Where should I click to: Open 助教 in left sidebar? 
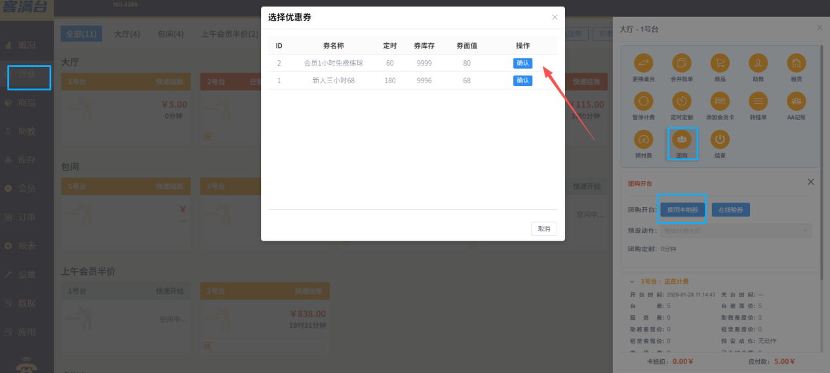[27, 130]
